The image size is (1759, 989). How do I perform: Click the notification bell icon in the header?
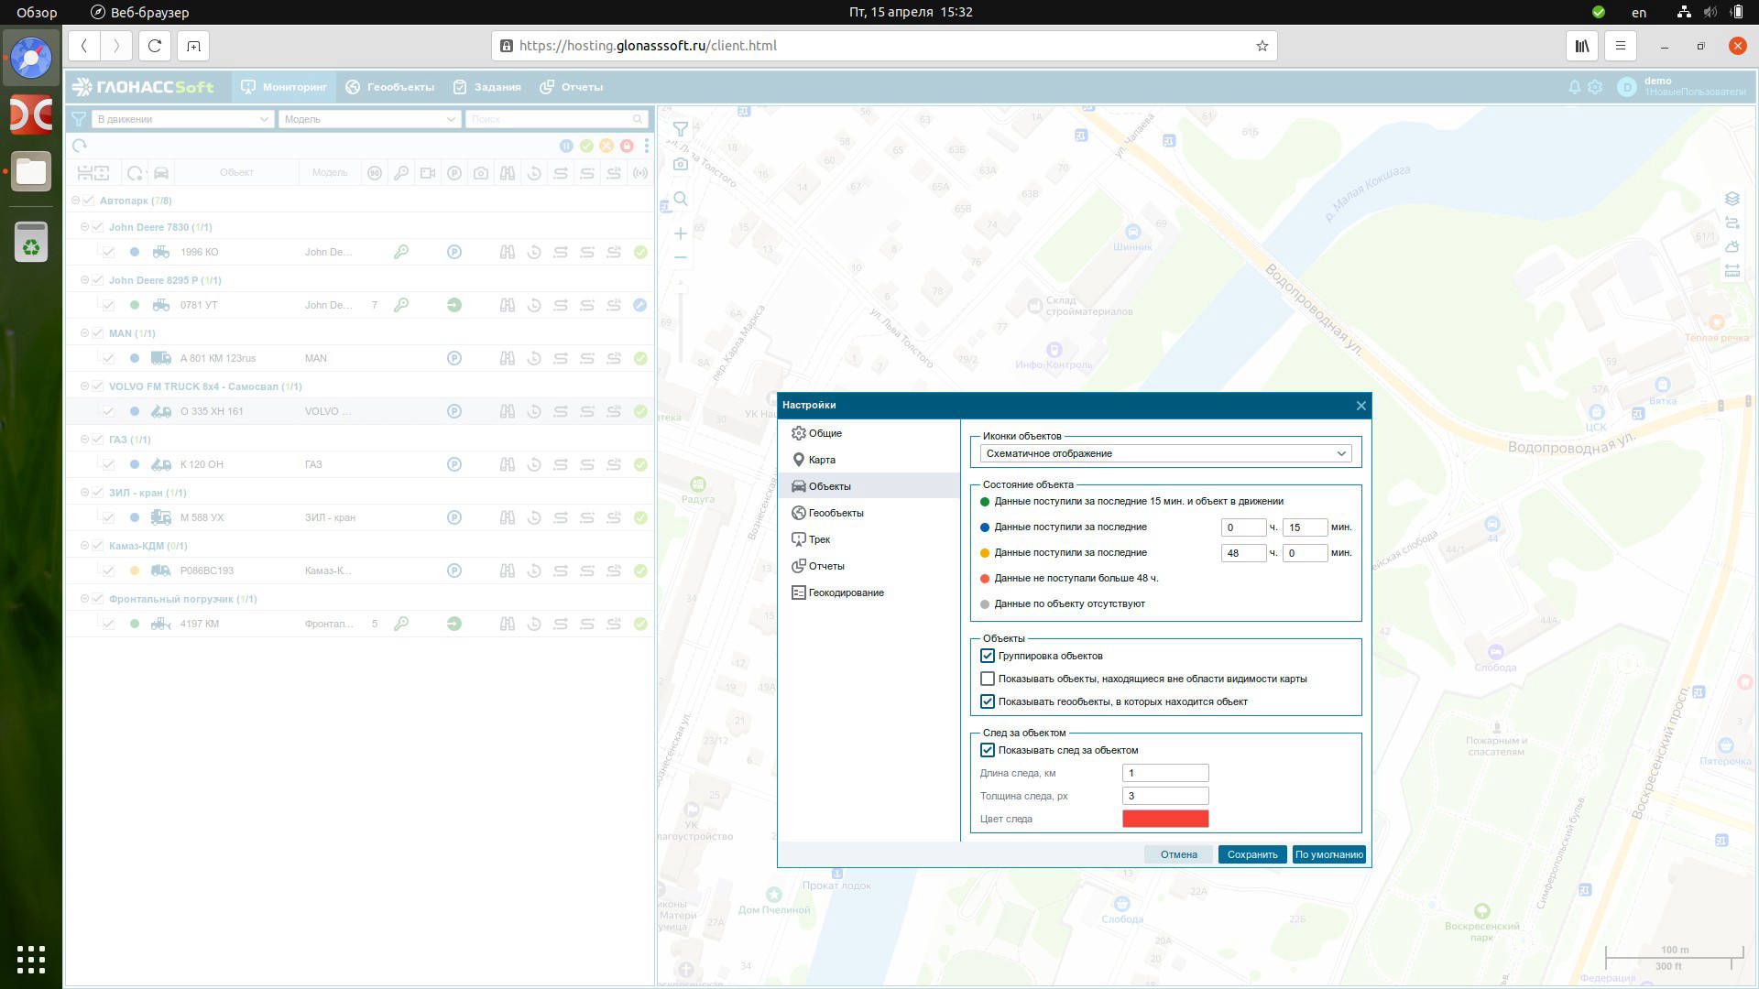(x=1574, y=87)
